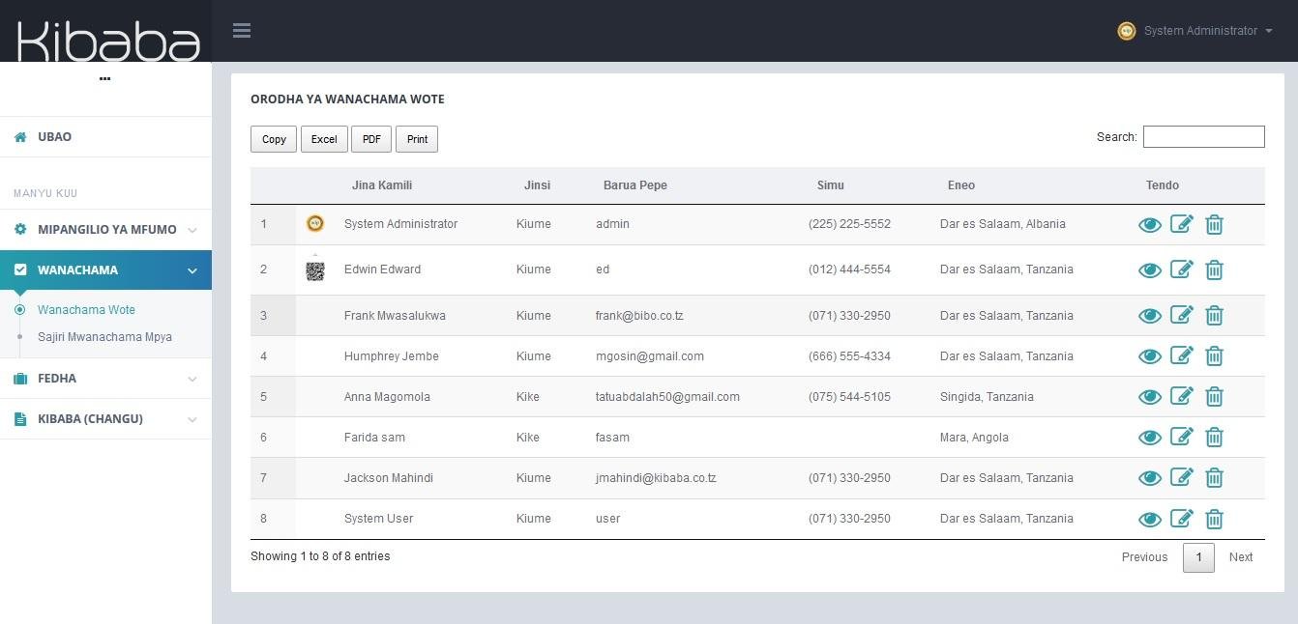Image resolution: width=1298 pixels, height=624 pixels.
Task: View Anna Magomola's profile via eye icon
Action: pyautogui.click(x=1150, y=396)
